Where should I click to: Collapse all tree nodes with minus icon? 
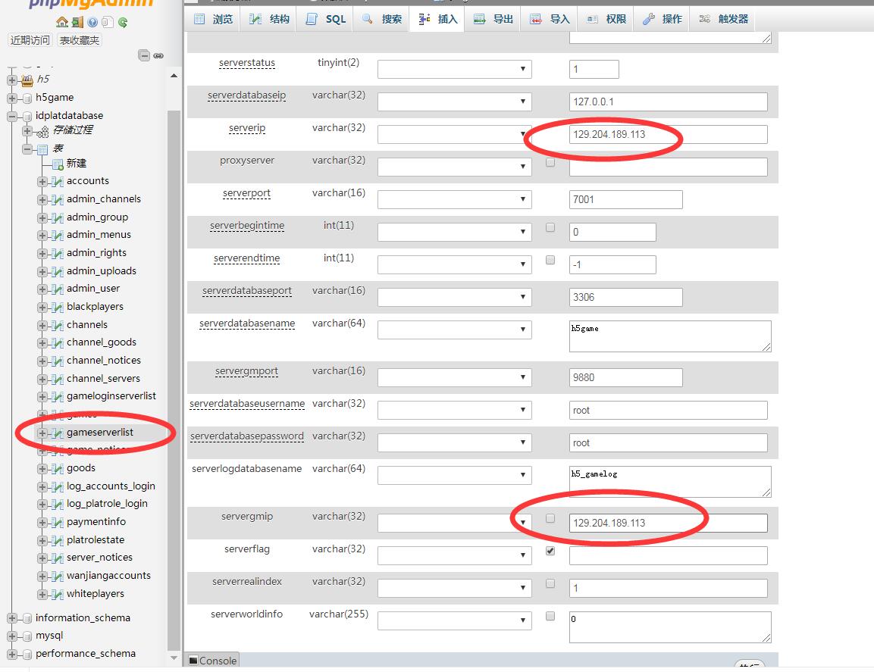[144, 55]
